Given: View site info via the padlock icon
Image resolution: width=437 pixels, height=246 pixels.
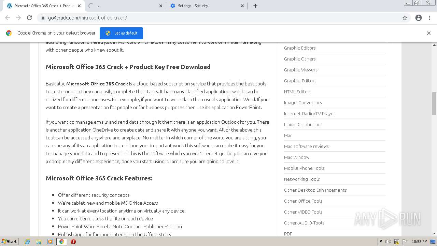Looking at the screenshot, I should point(43,18).
